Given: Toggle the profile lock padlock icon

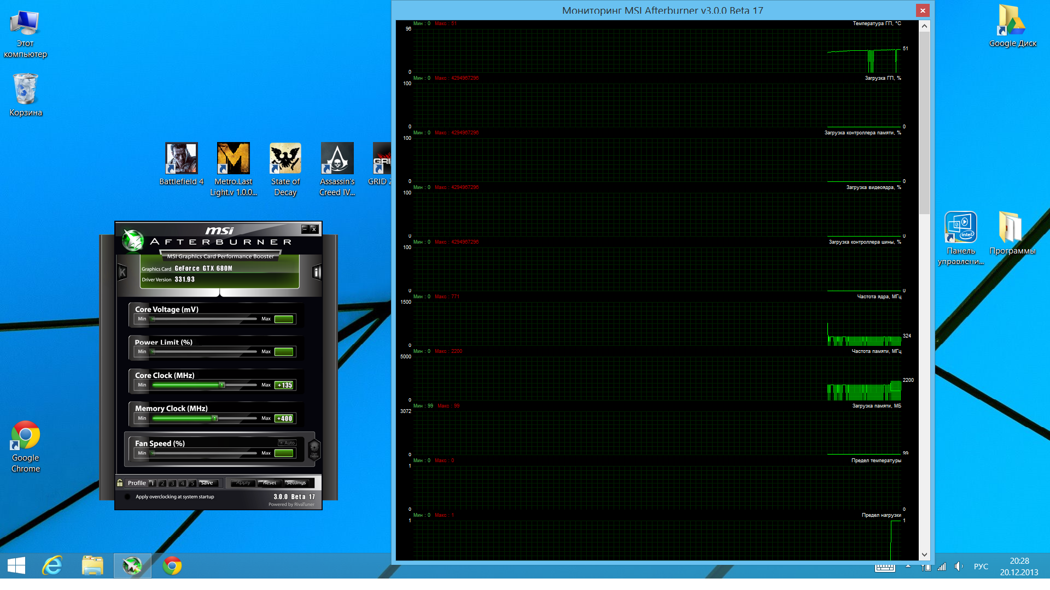Looking at the screenshot, I should pyautogui.click(x=120, y=483).
